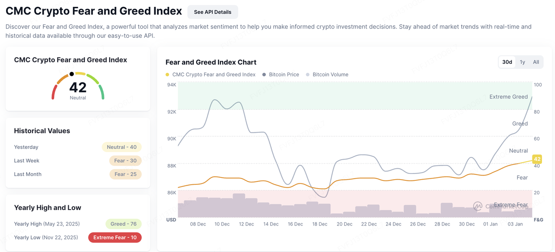The height and width of the screenshot is (252, 555).
Task: Click the Fear - 30 last week badge
Action: pos(125,160)
